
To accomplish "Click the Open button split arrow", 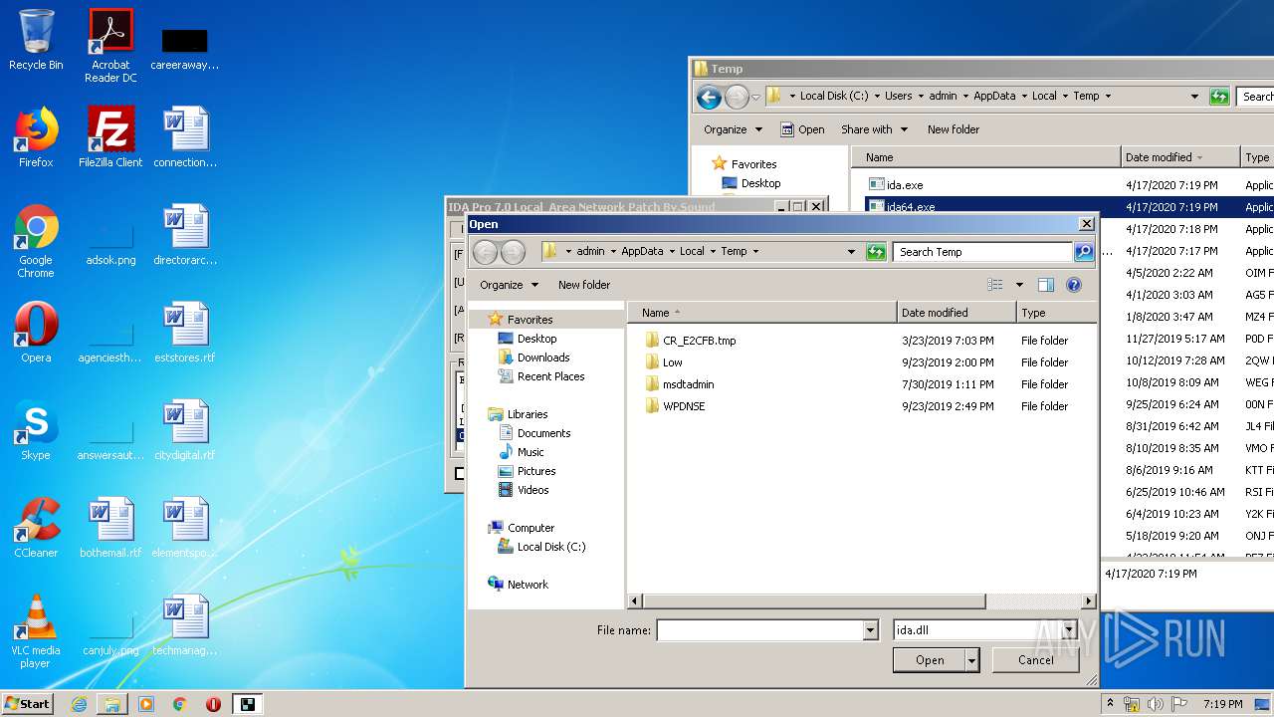I will [972, 660].
